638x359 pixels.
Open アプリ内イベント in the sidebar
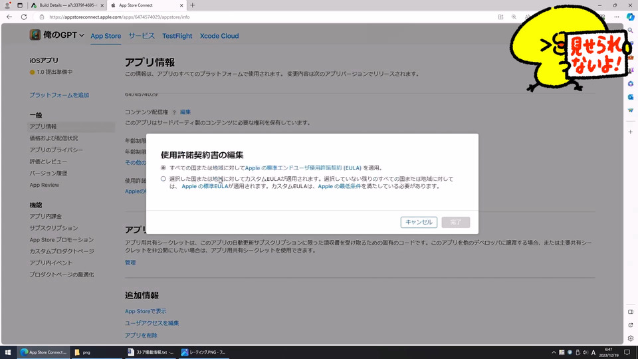51,263
